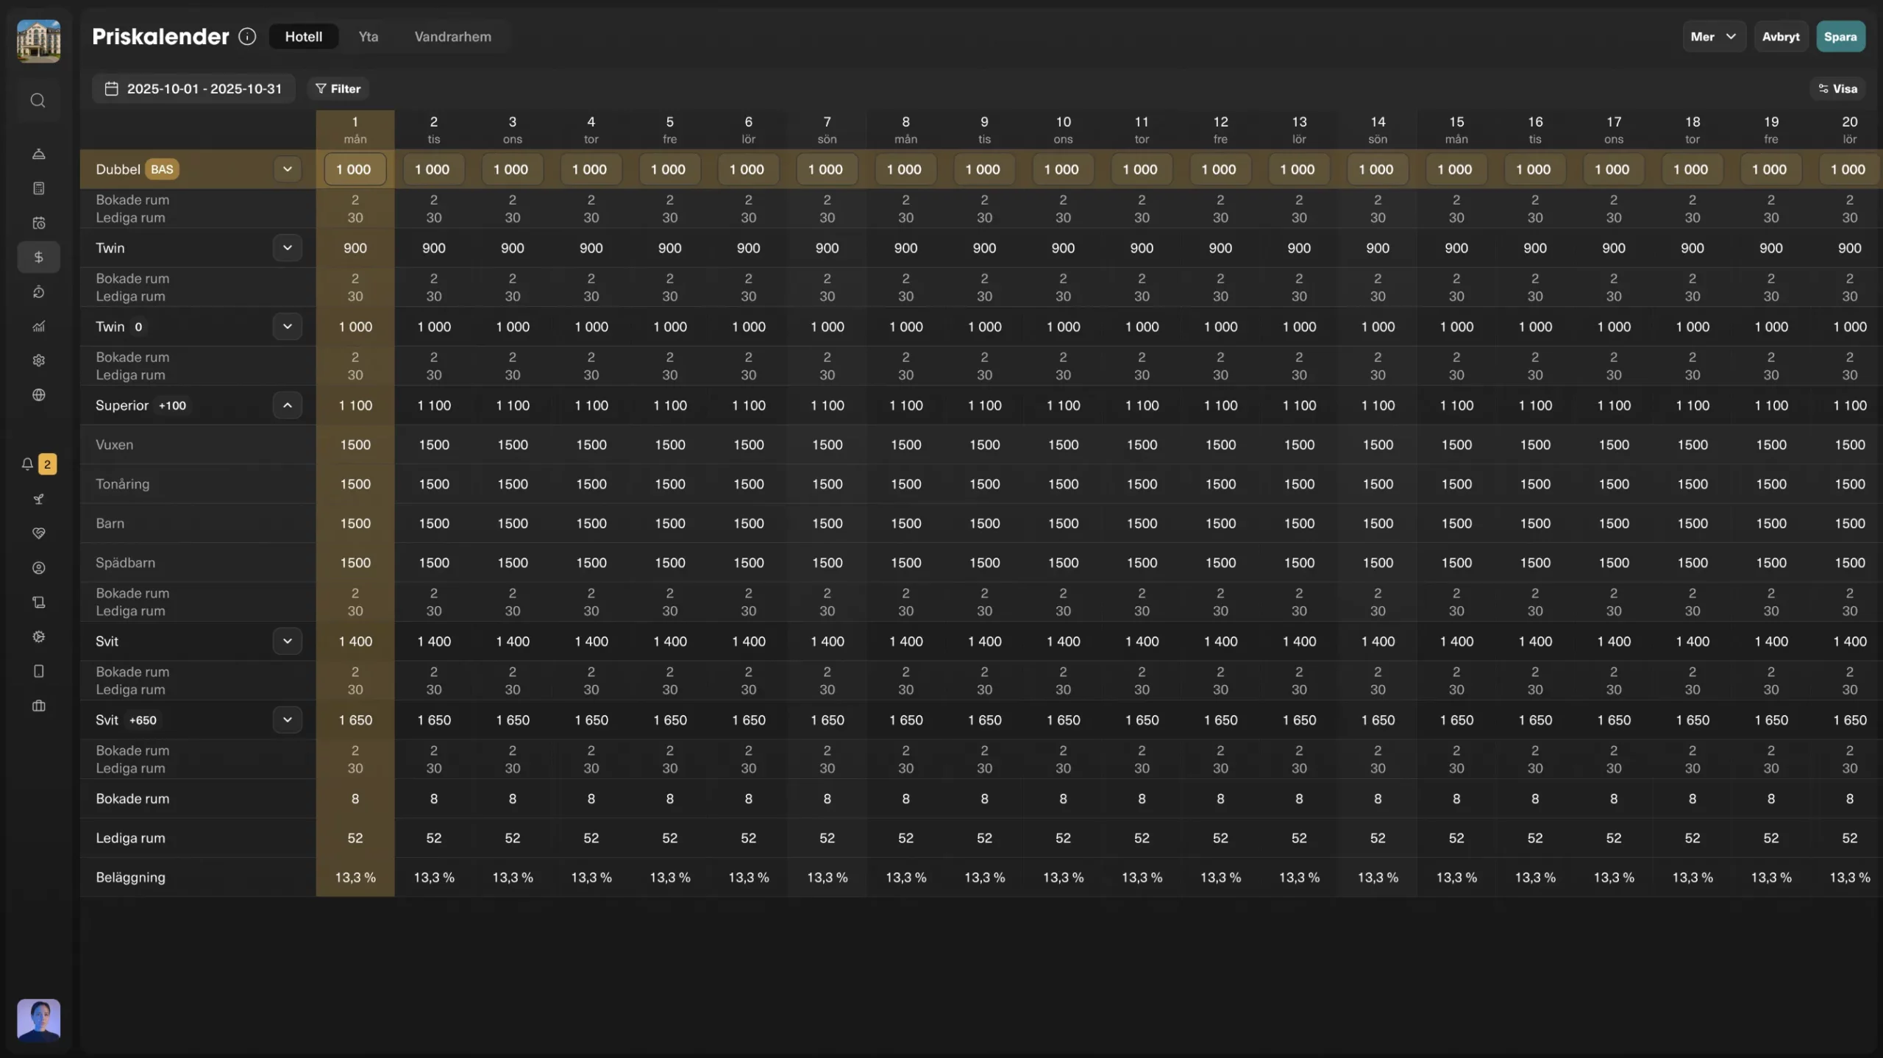
Task: Collapse the Superior +100 row
Action: [x=287, y=405]
